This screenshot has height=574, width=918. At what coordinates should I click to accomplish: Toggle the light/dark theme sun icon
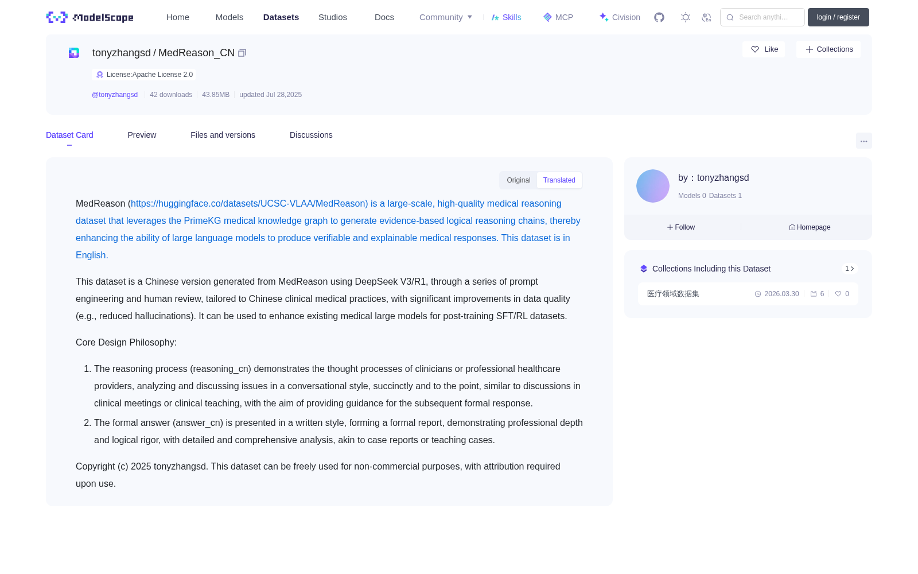[686, 17]
